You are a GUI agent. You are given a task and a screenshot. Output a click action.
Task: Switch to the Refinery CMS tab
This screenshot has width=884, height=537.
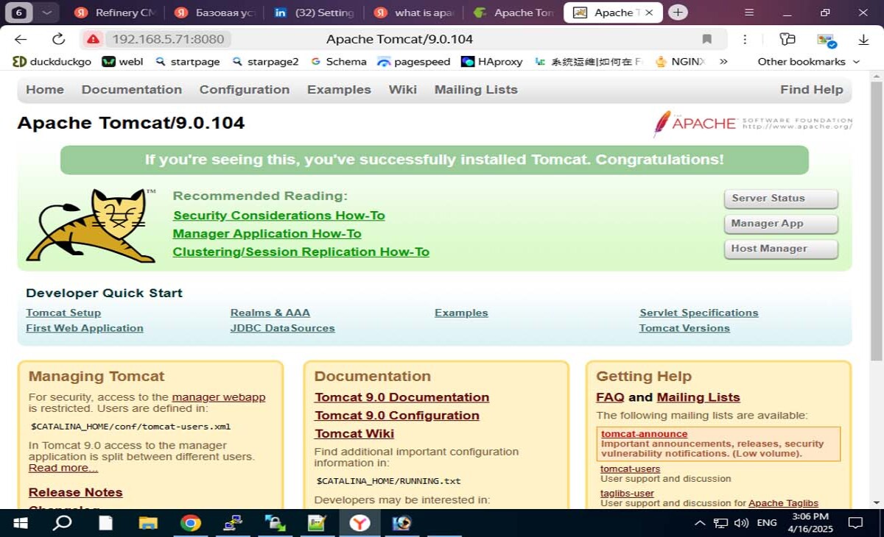coord(115,13)
